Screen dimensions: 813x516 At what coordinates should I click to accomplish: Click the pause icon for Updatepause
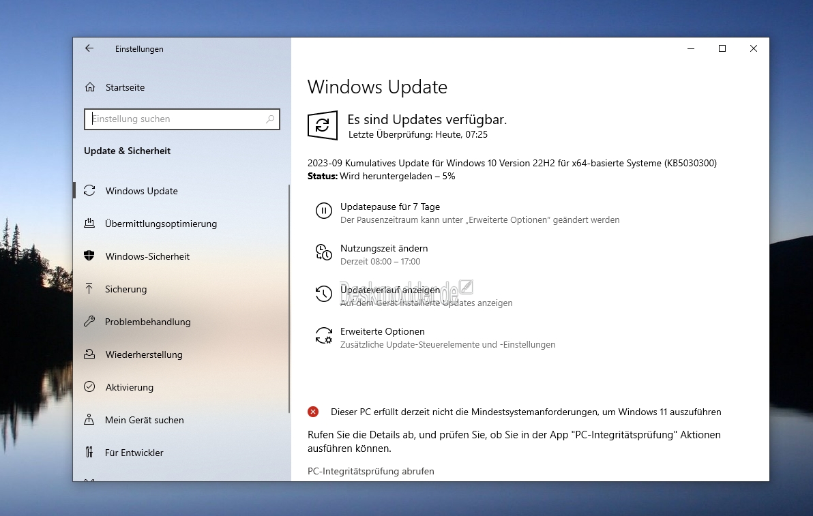click(x=324, y=211)
